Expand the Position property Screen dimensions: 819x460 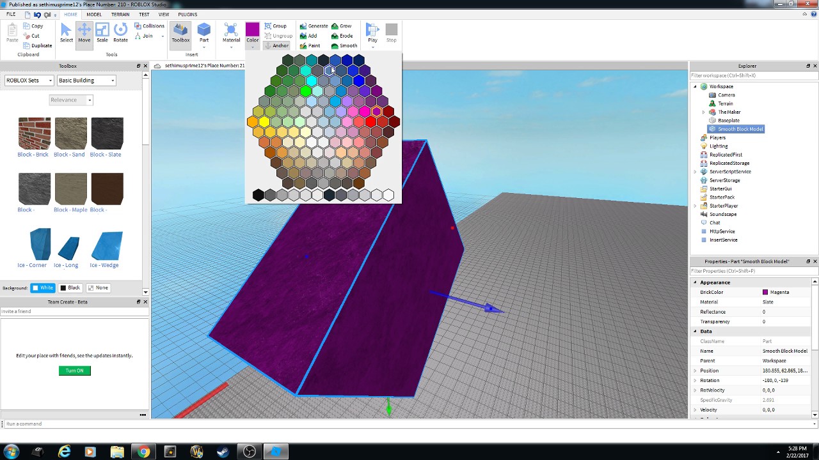(x=696, y=371)
